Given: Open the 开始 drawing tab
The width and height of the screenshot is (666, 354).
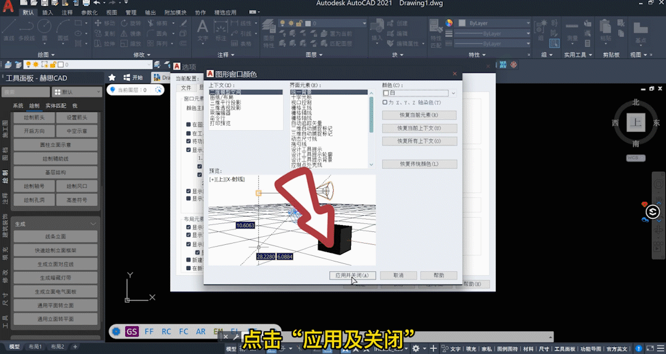Looking at the screenshot, I should (x=133, y=77).
